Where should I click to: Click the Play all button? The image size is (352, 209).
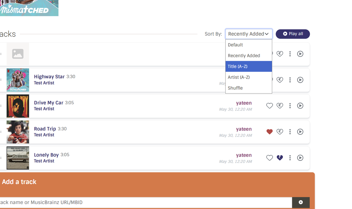293,34
